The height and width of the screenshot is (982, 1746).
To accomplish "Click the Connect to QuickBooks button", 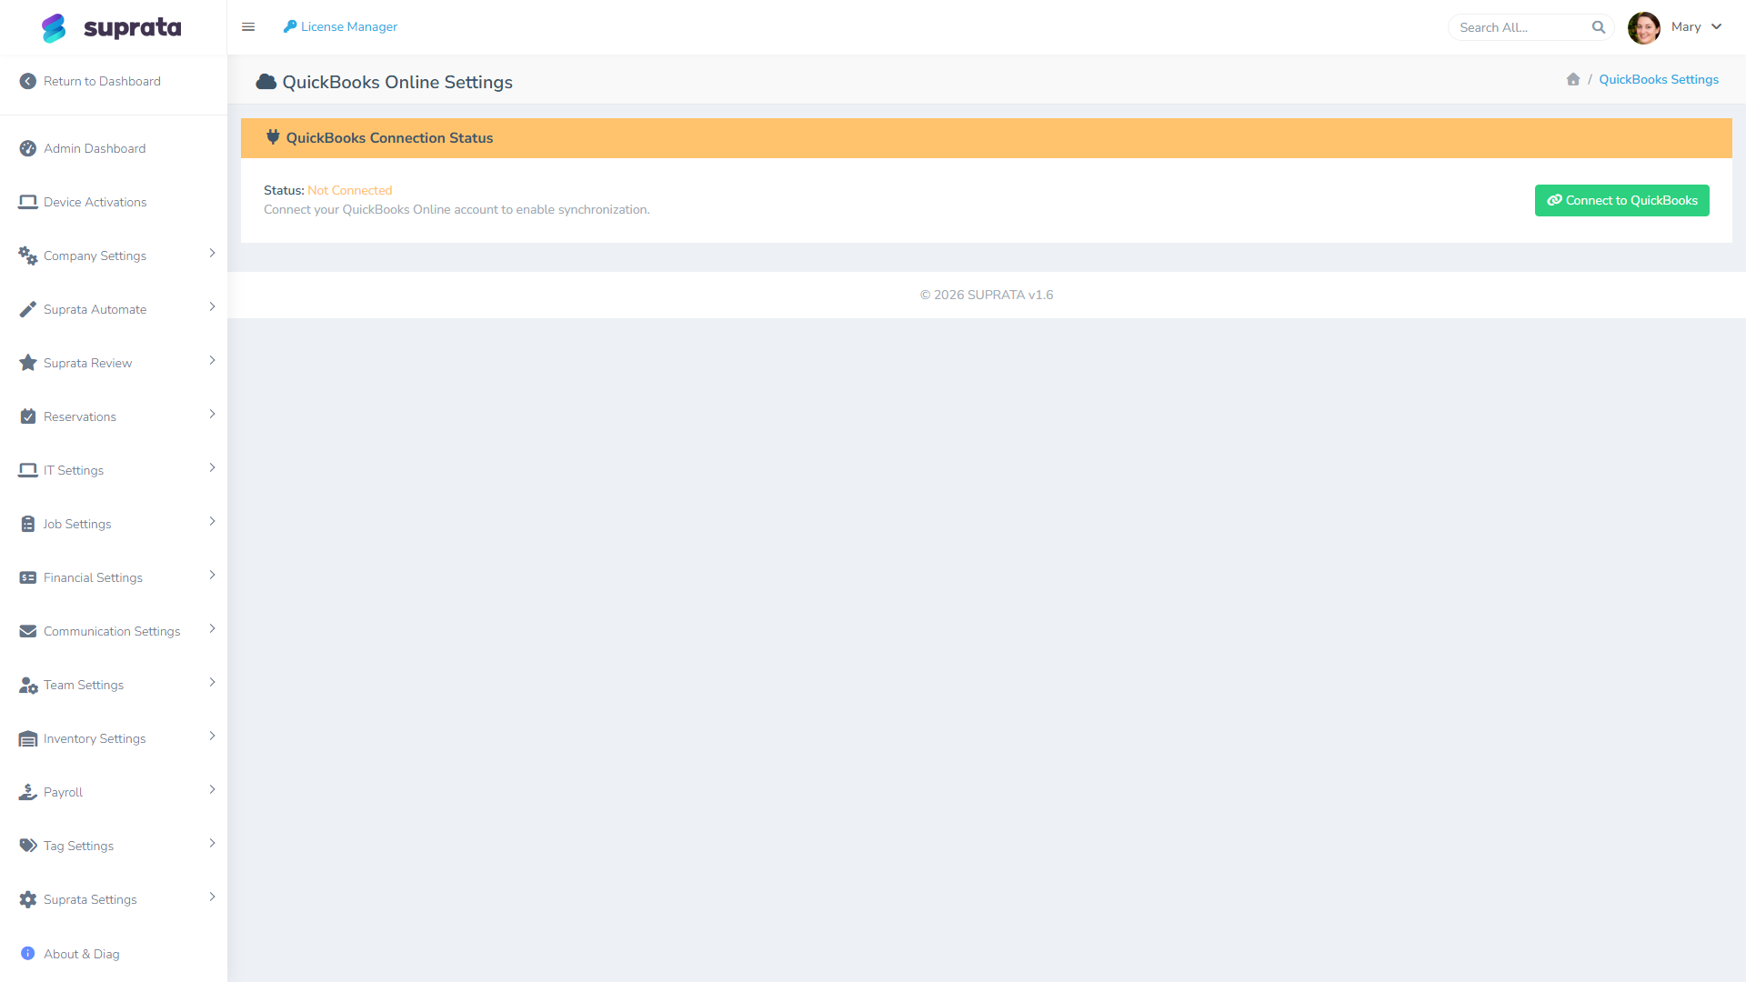I will tap(1621, 200).
